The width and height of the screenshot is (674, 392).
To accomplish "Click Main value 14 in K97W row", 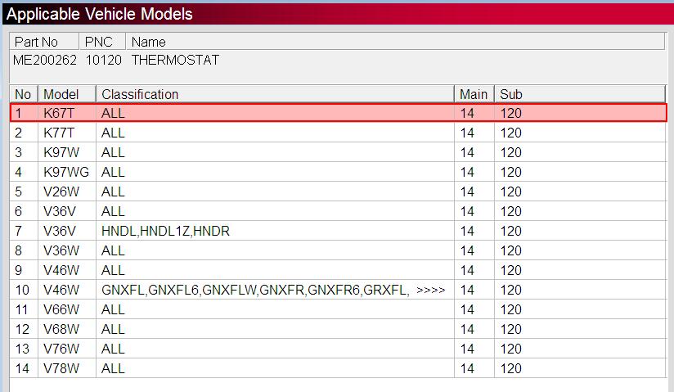I will [x=467, y=152].
